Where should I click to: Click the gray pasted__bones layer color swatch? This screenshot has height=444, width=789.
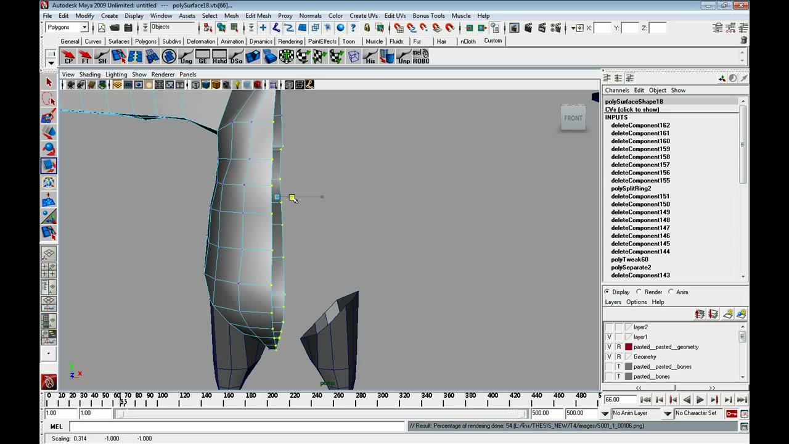[629, 377]
